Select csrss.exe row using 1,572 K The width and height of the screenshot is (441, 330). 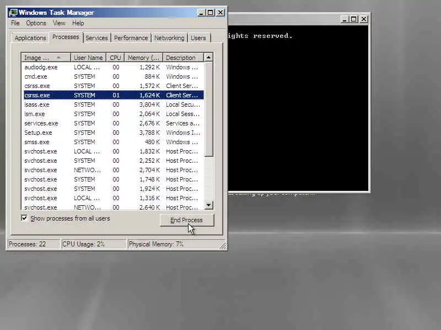pos(113,86)
